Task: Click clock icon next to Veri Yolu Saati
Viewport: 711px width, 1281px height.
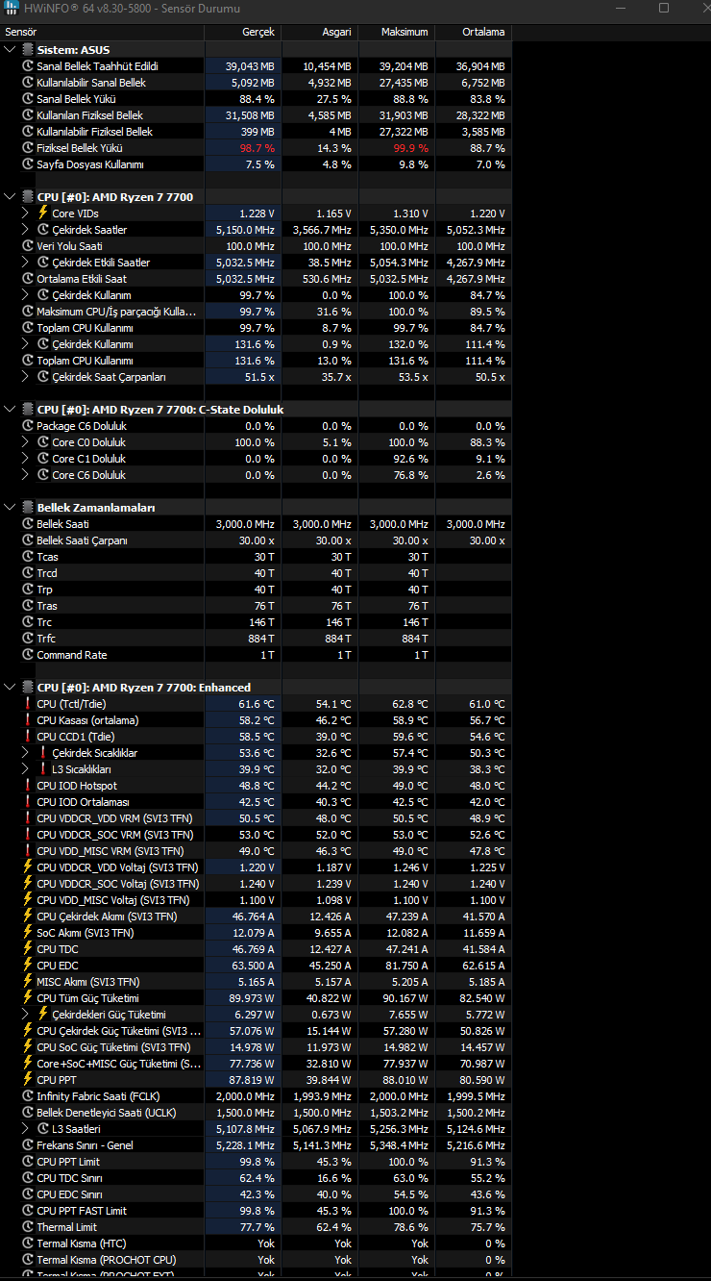Action: pyautogui.click(x=27, y=246)
